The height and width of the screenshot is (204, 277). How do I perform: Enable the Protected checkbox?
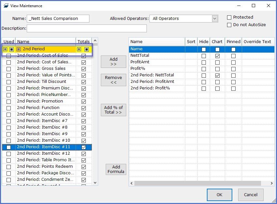pos(229,17)
